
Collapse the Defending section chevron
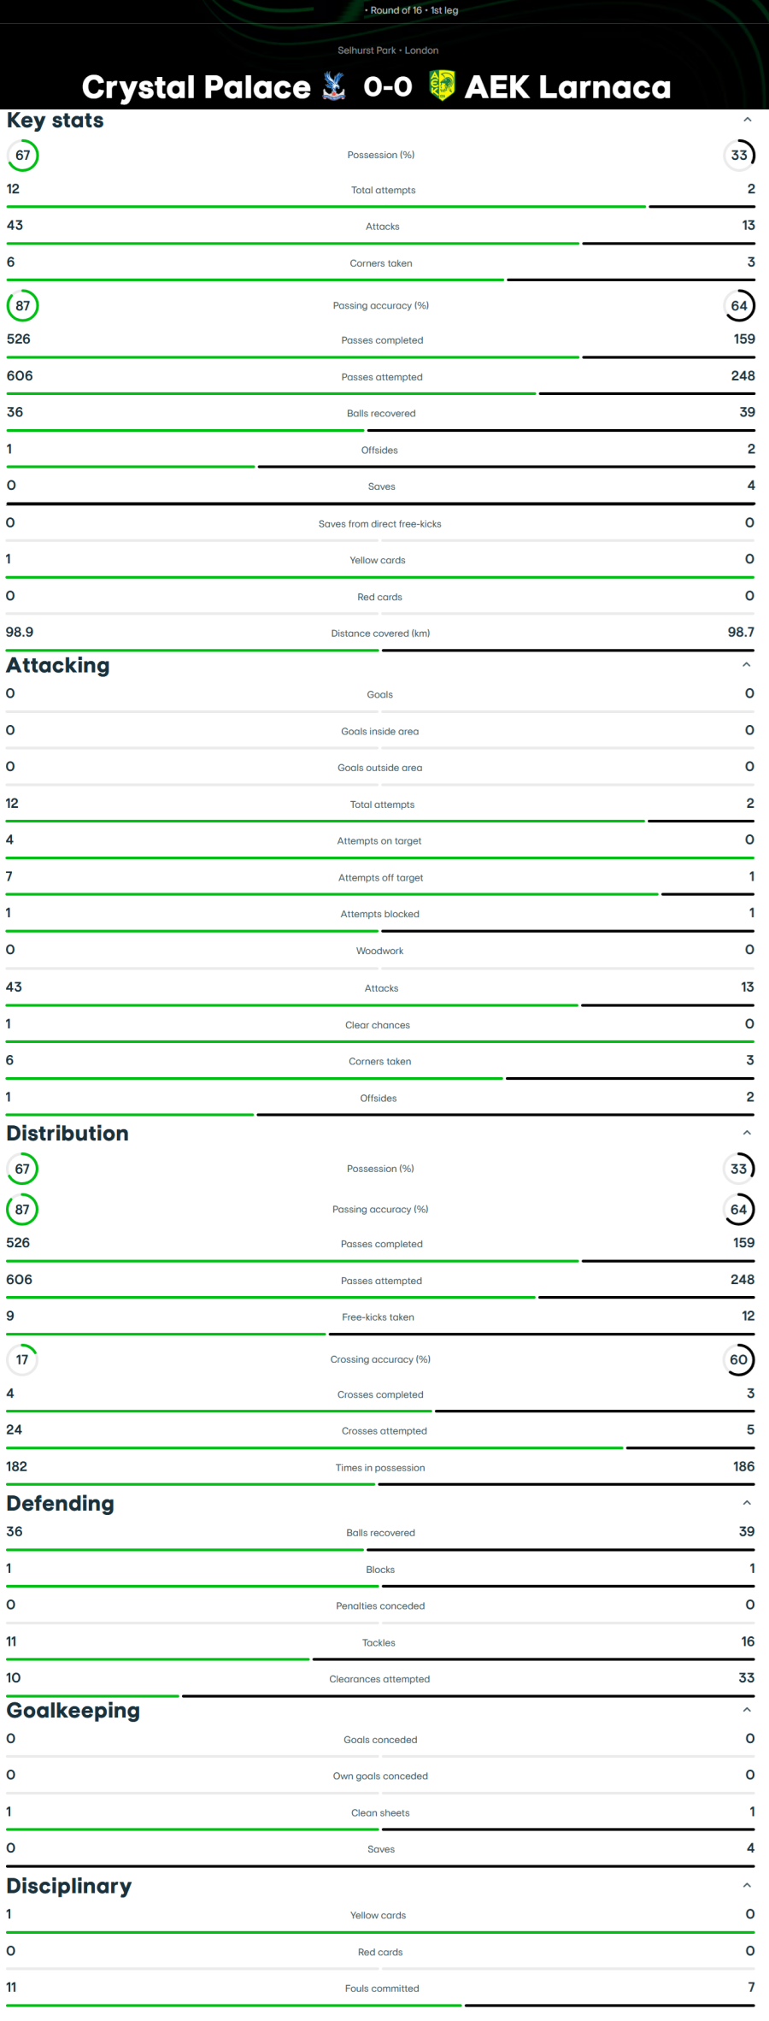click(x=747, y=1503)
